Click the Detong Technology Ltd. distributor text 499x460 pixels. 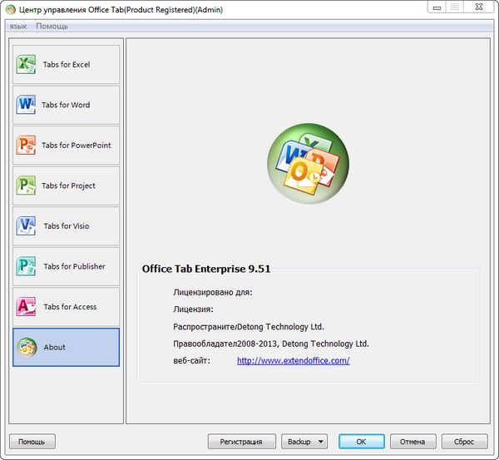coord(281,327)
